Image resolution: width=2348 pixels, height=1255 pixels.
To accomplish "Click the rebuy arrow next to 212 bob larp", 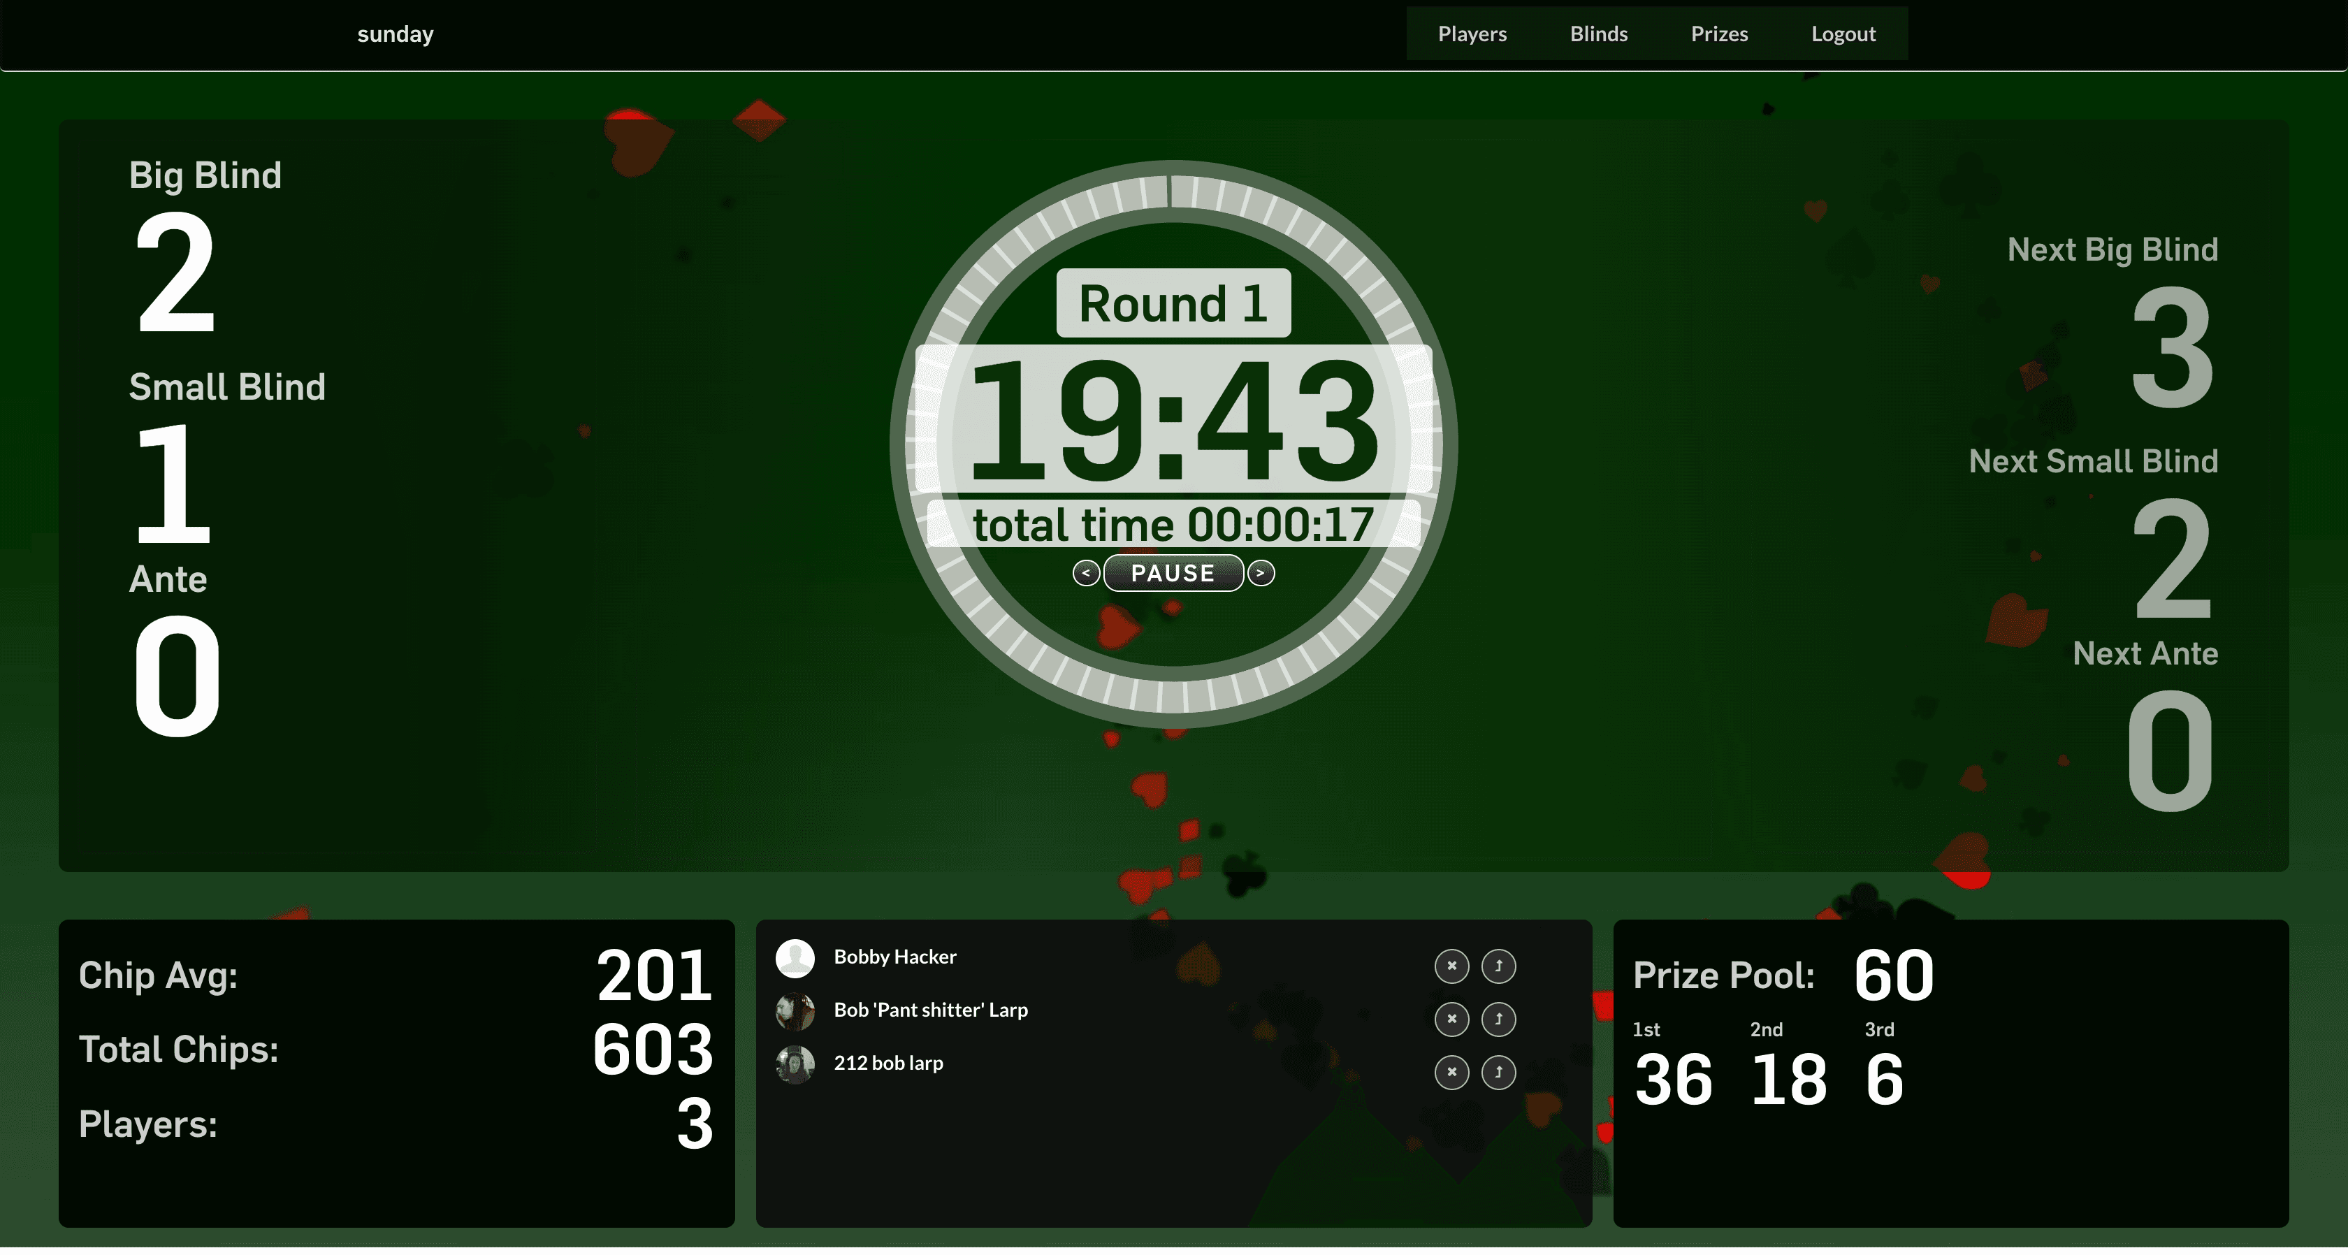I will pos(1500,1072).
